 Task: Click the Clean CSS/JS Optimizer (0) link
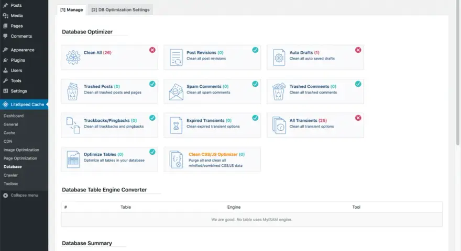[x=217, y=154]
